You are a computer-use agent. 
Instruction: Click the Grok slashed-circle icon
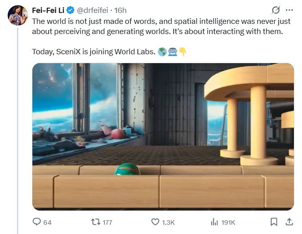[276, 10]
